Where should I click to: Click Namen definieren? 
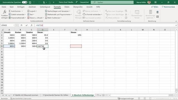(92, 11)
